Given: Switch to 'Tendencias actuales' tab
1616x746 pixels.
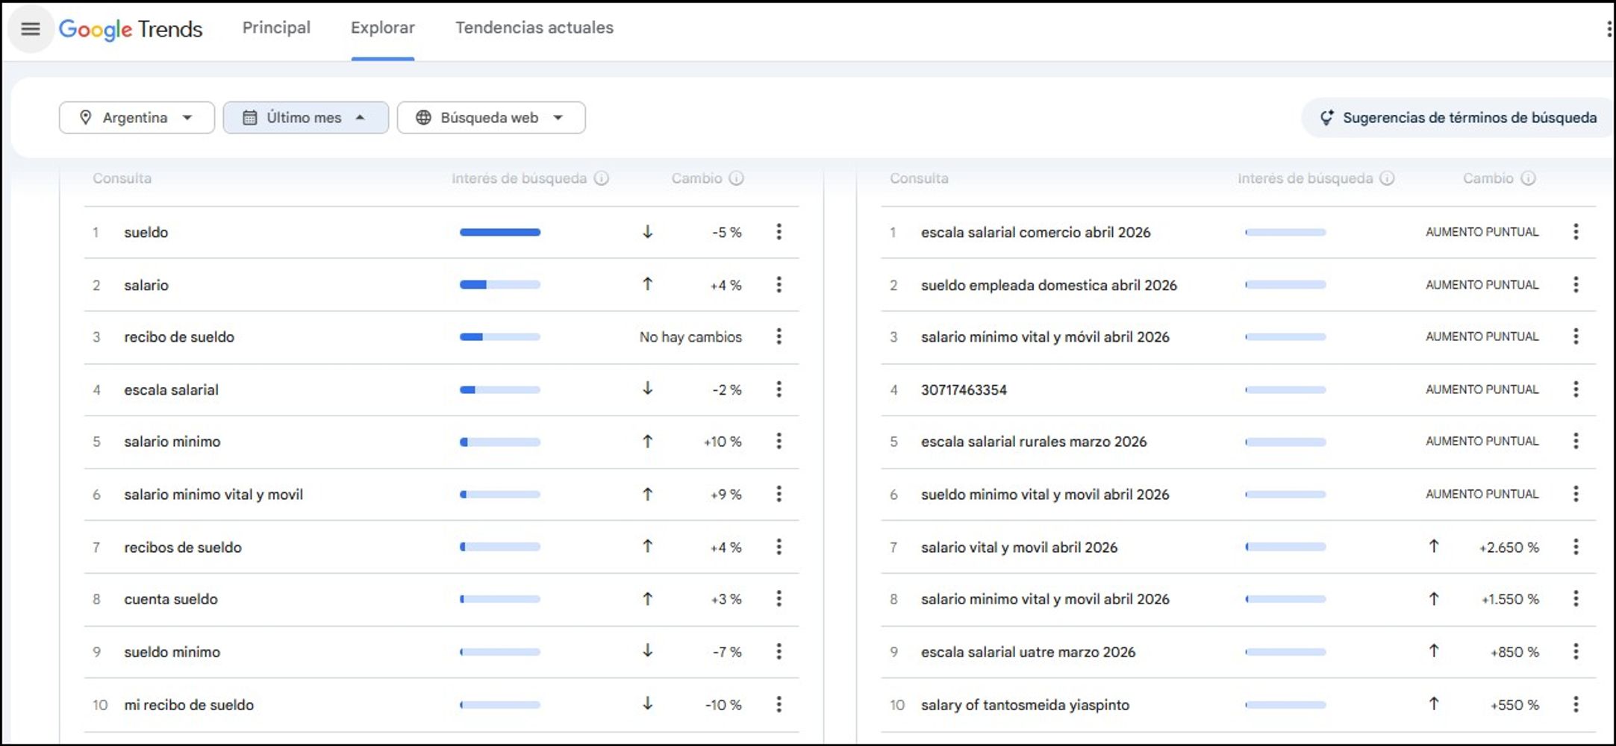Looking at the screenshot, I should tap(534, 28).
